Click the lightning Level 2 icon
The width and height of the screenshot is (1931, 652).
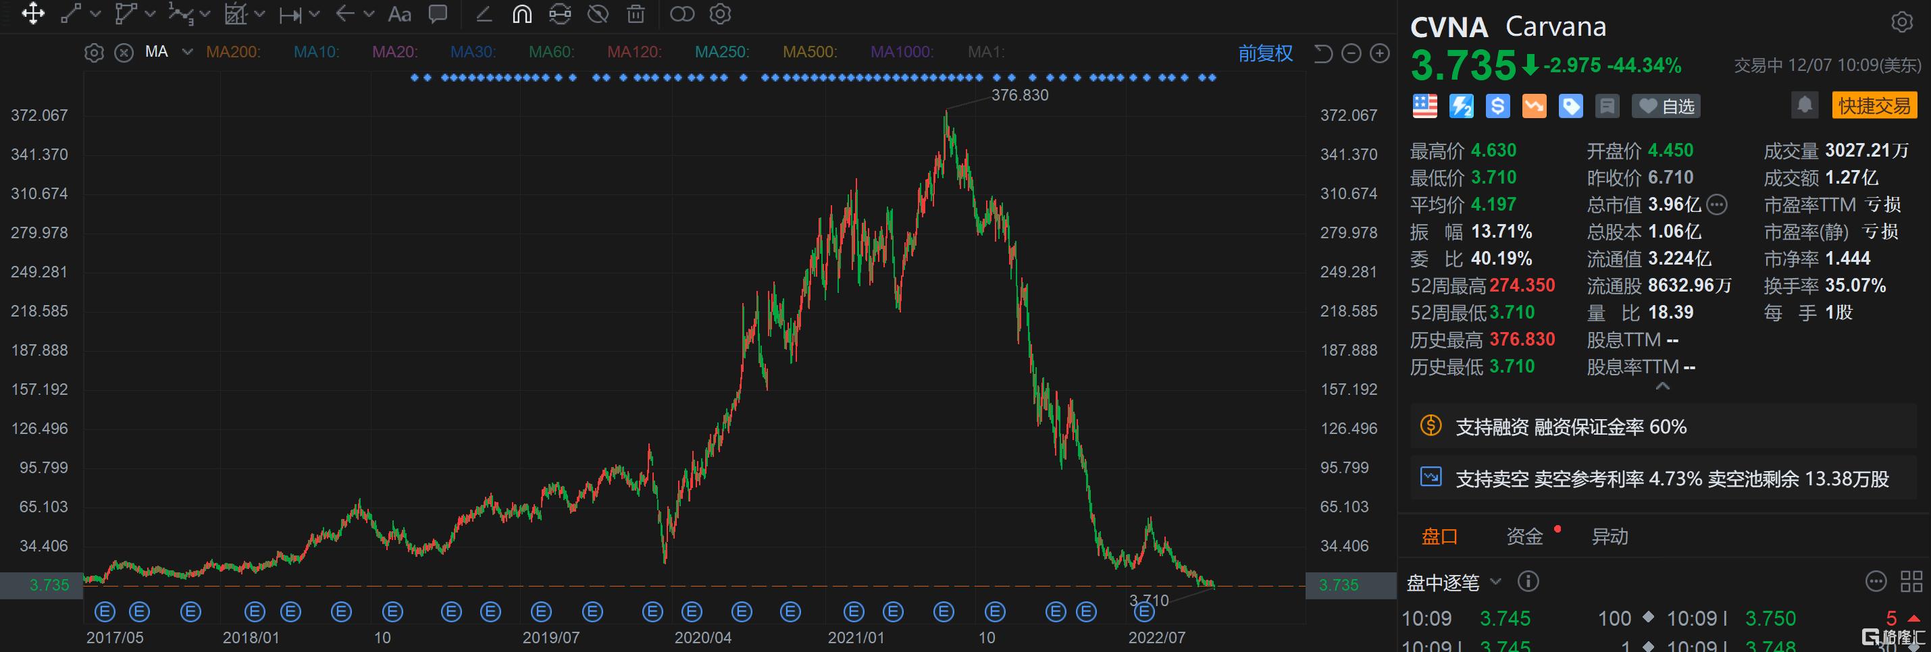[x=1461, y=107]
